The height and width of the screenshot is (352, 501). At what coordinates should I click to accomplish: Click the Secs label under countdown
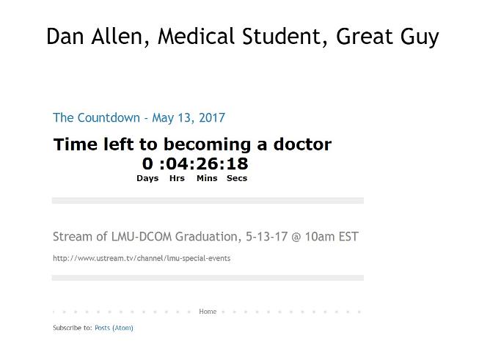[x=237, y=178]
